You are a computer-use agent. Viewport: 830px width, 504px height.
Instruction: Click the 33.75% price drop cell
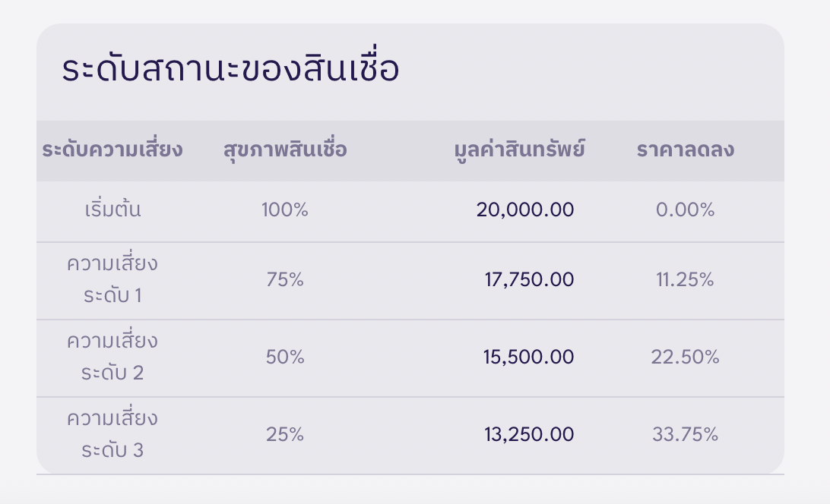coord(685,435)
